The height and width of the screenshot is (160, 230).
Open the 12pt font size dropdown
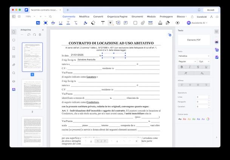point(204,61)
